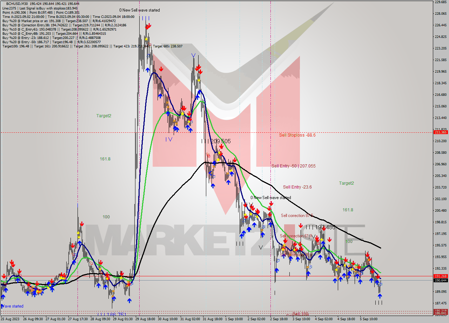This screenshot has height=323, width=449.
Task: Click the 'Sell Stoploss -88.6' label
Action: tap(297, 135)
